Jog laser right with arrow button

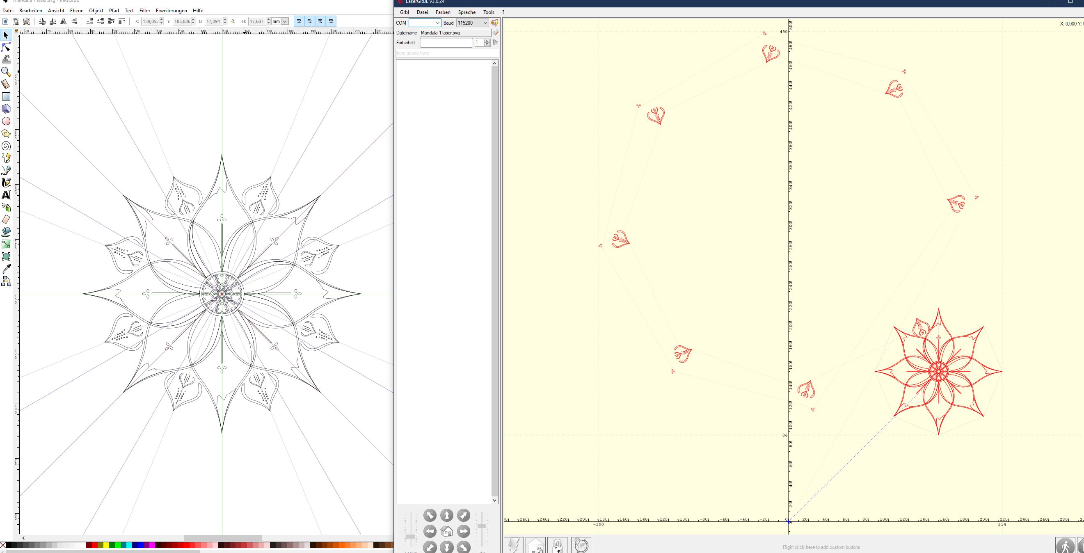pyautogui.click(x=463, y=532)
